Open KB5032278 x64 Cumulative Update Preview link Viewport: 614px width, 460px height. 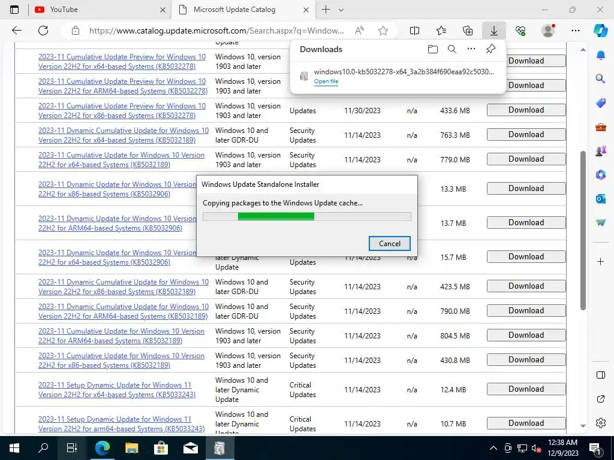tap(122, 62)
